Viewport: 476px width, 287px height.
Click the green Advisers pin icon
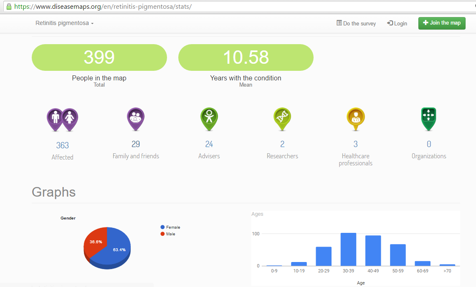click(x=209, y=119)
